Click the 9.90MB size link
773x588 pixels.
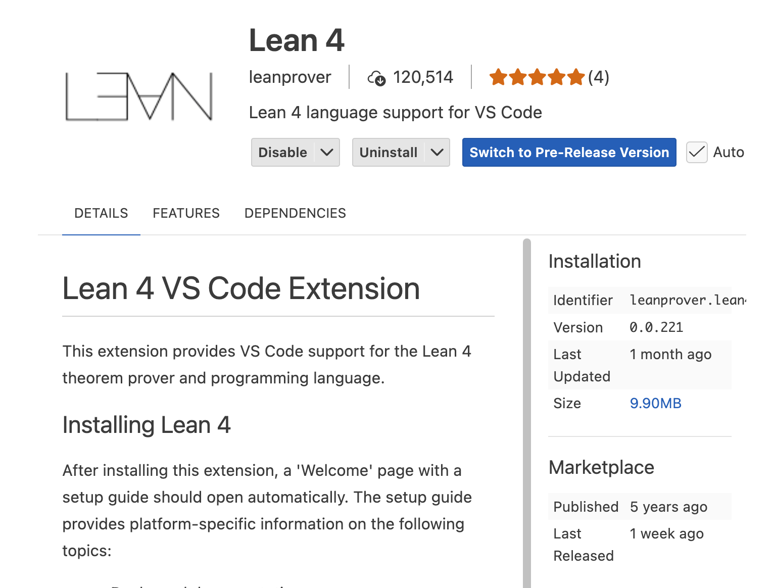655,403
